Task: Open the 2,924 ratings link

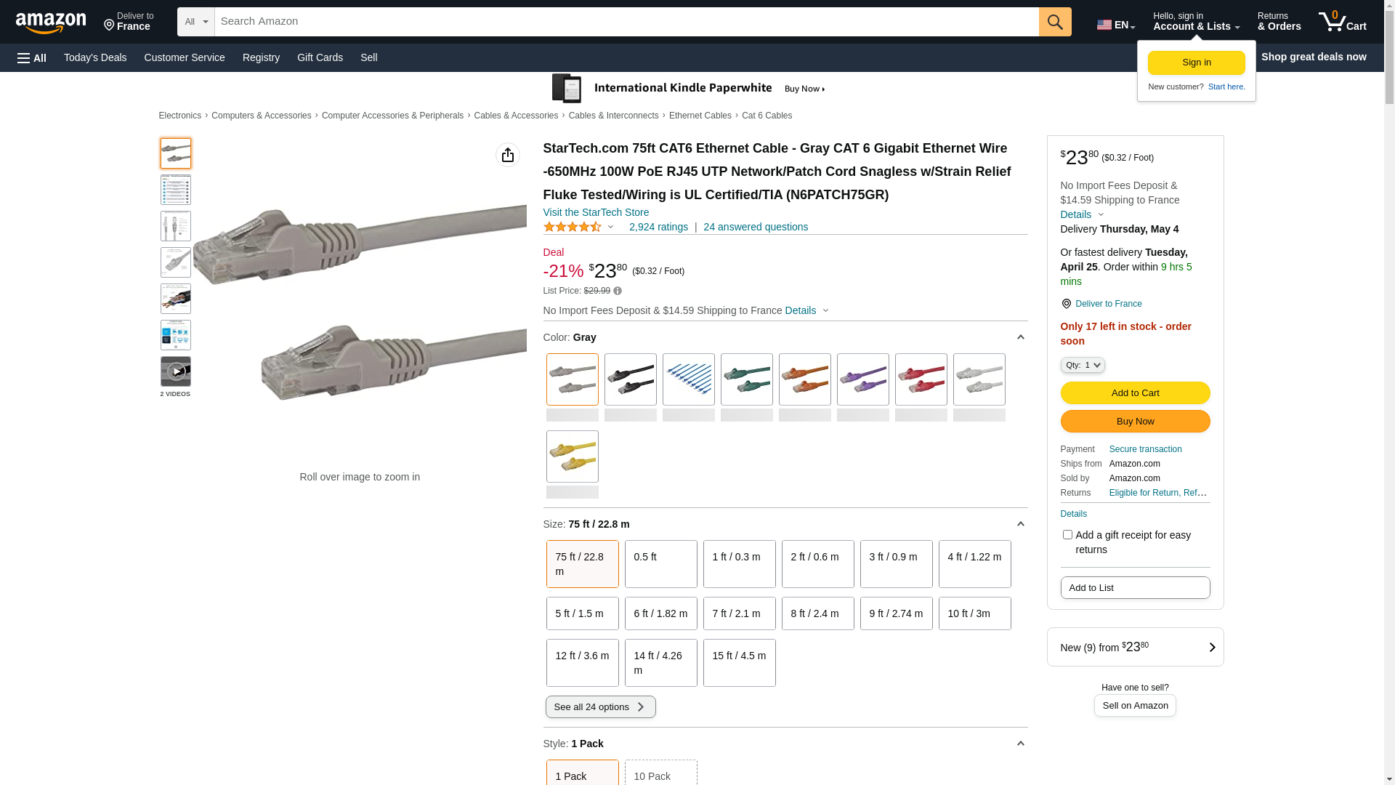Action: pyautogui.click(x=658, y=227)
